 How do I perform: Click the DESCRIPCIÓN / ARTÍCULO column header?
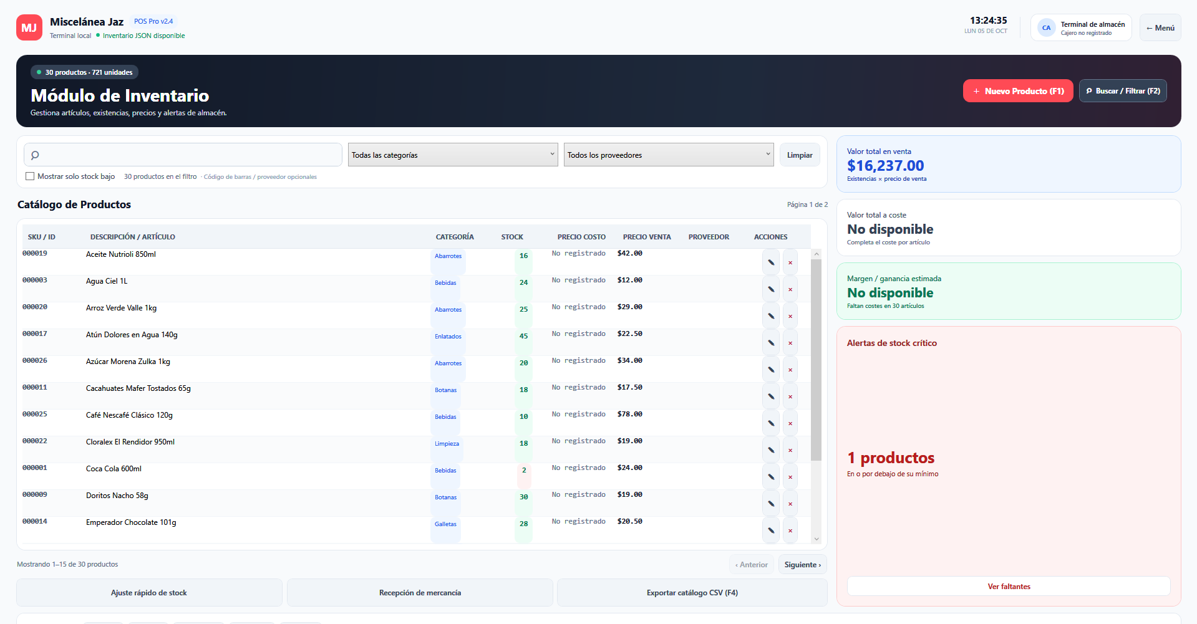click(x=133, y=237)
